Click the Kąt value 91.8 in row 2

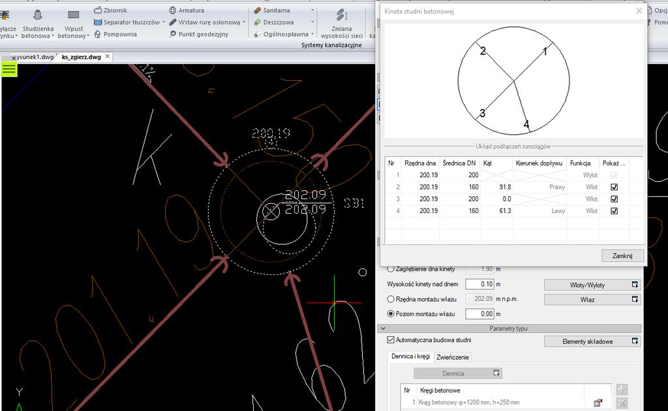click(x=504, y=187)
